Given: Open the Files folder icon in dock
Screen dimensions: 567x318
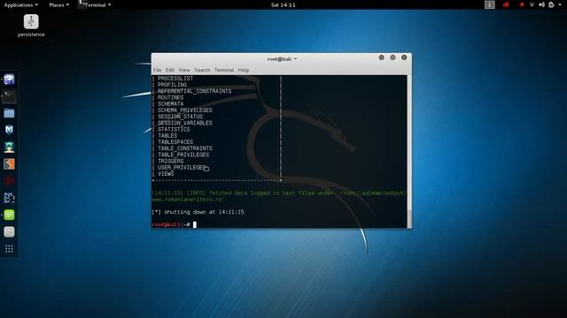Looking at the screenshot, I should (9, 113).
